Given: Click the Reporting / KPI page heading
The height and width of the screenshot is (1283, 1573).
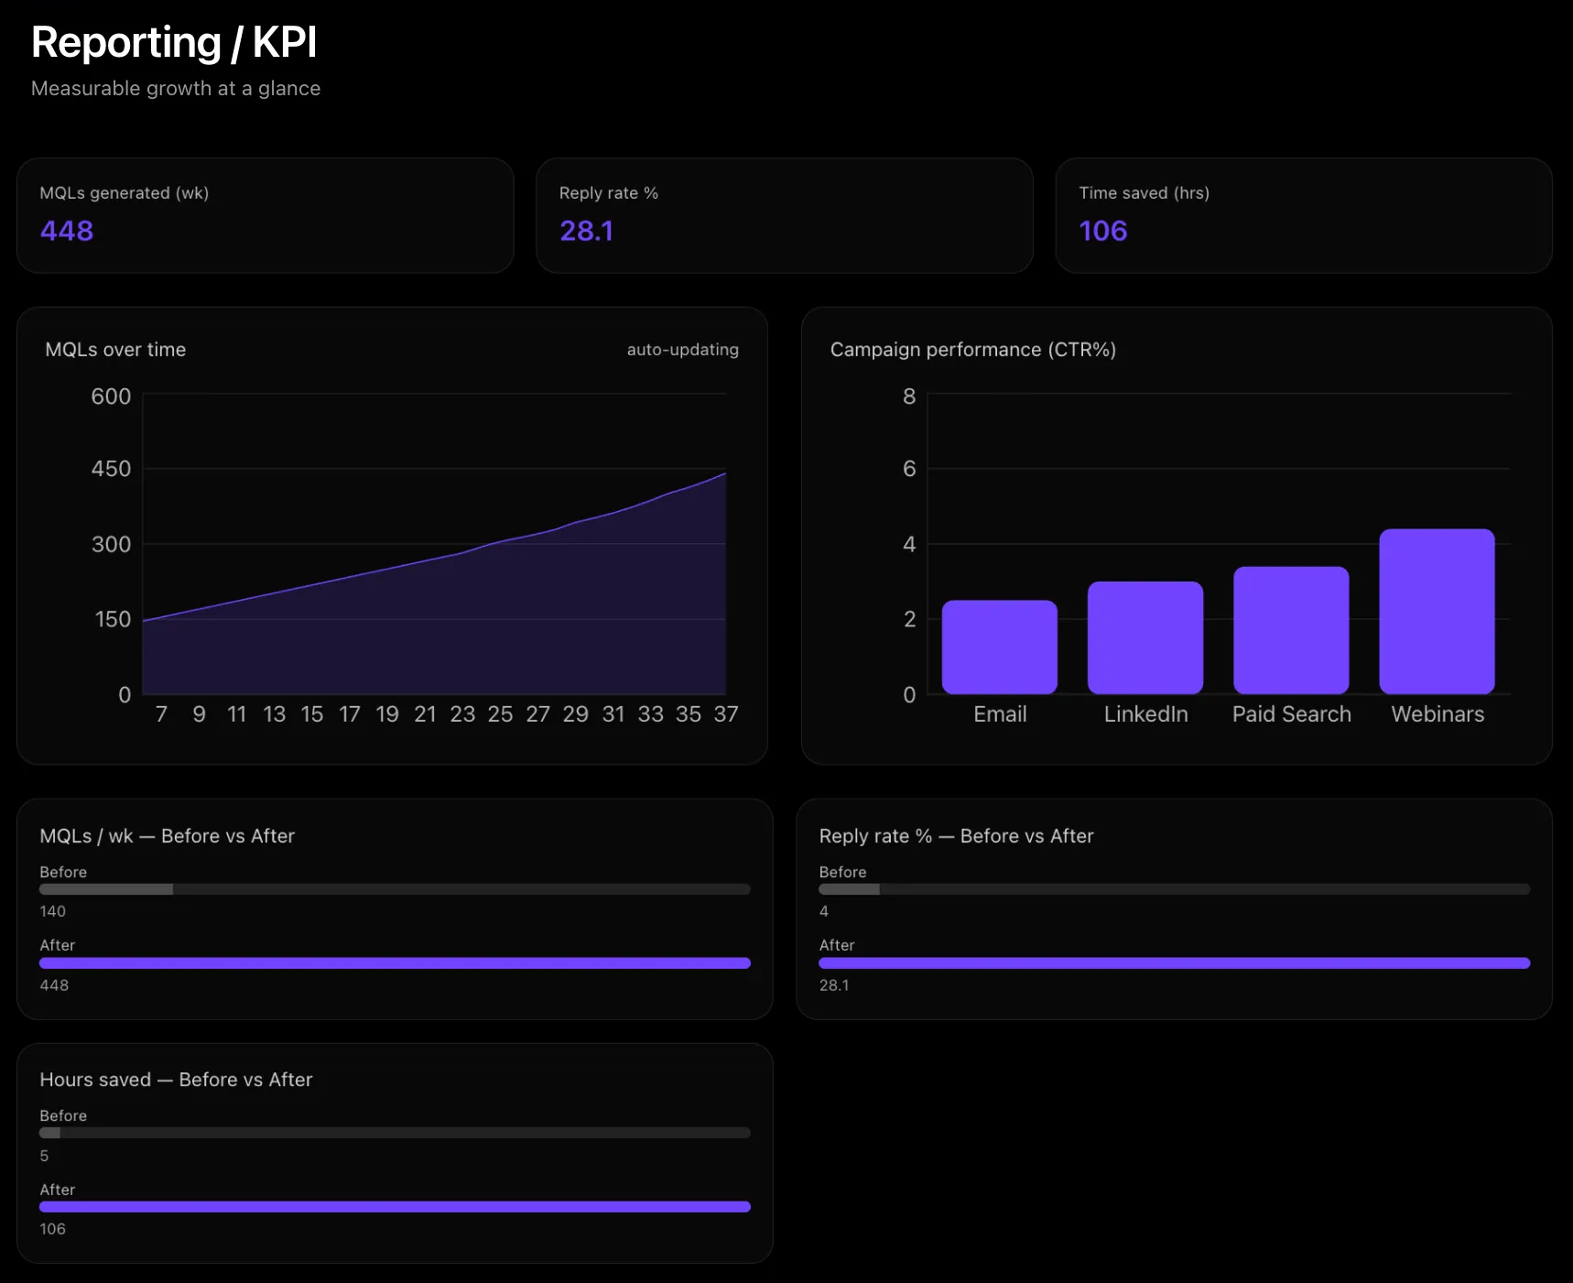Looking at the screenshot, I should (x=174, y=42).
